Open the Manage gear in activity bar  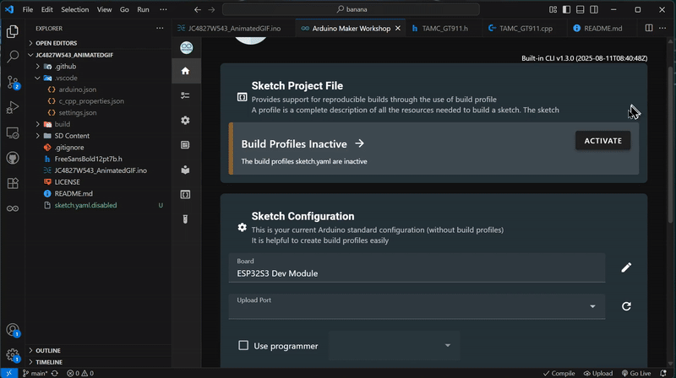click(x=13, y=355)
